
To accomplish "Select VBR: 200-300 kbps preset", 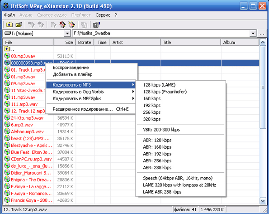I will [x=180, y=130].
